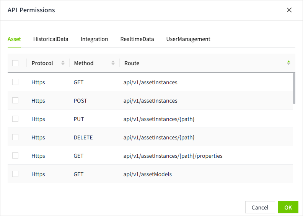303x216 pixels.
Task: Click the Asset tab
Action: (14, 39)
